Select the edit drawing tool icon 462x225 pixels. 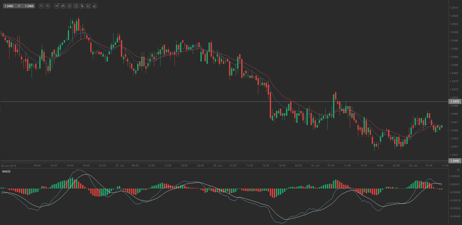point(88,6)
